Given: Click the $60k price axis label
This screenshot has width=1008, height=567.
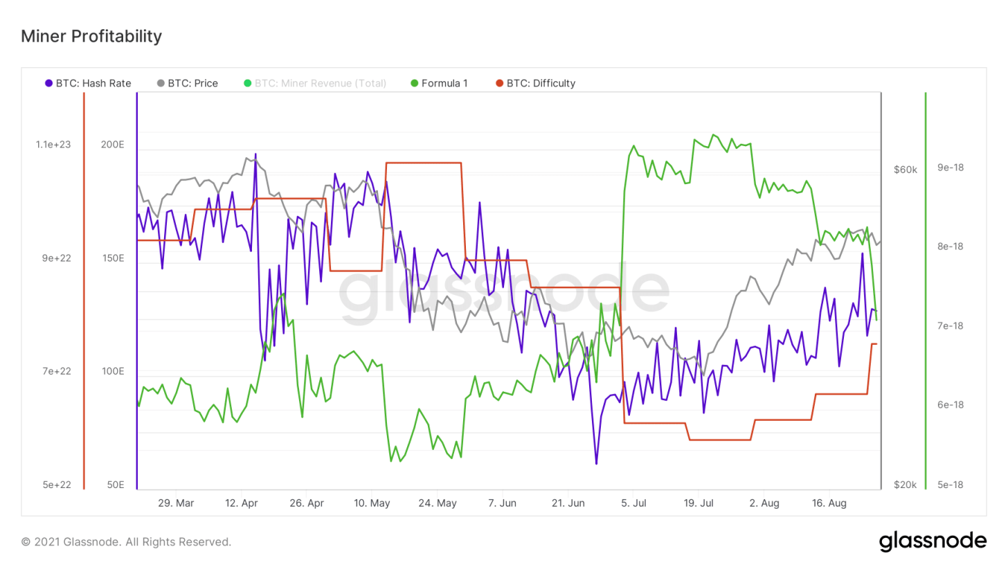Looking at the screenshot, I should 905,170.
